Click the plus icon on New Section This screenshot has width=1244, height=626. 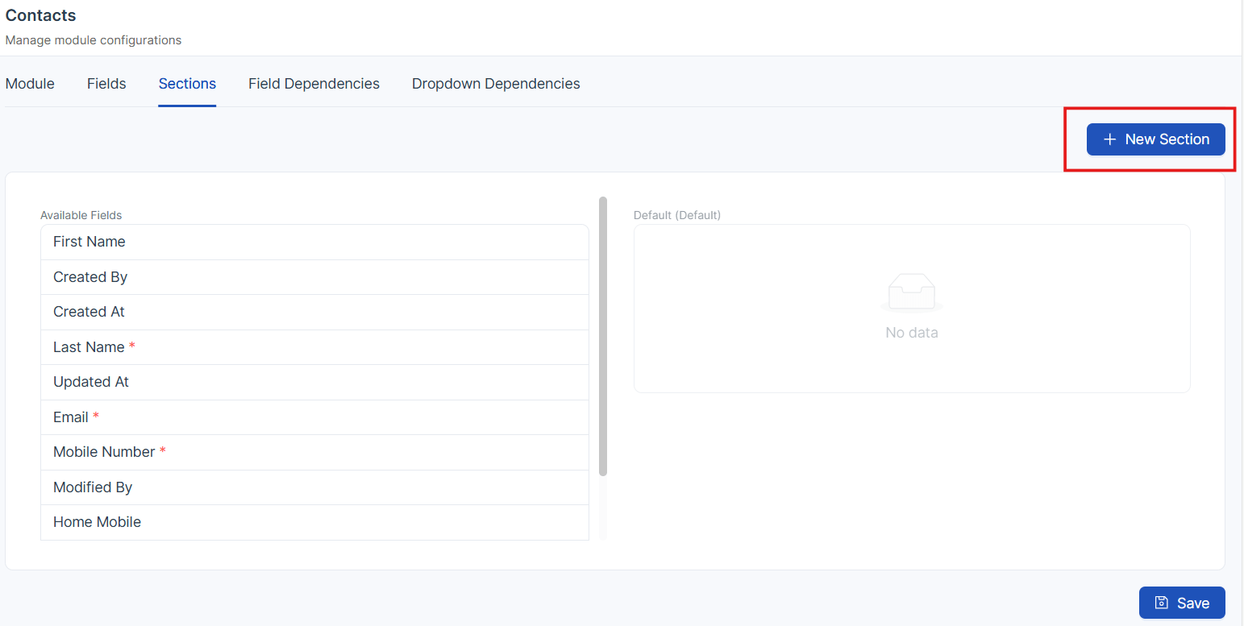[x=1109, y=139]
